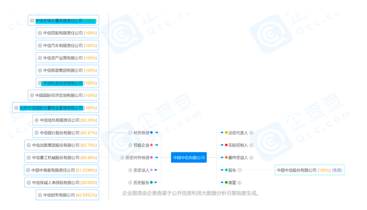
Task: Click the 51.0299% stake value
Action: (x=86, y=170)
